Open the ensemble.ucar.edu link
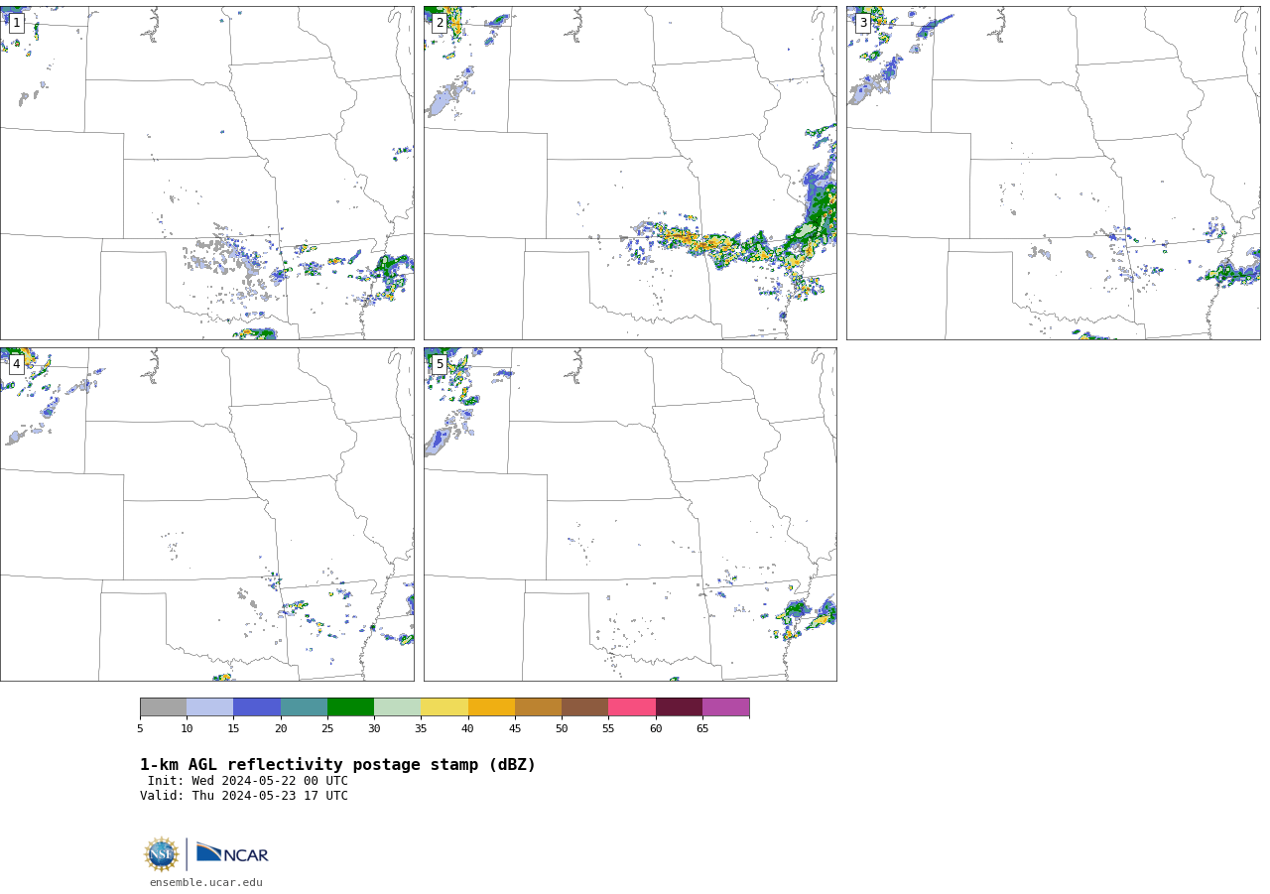 coord(206,882)
